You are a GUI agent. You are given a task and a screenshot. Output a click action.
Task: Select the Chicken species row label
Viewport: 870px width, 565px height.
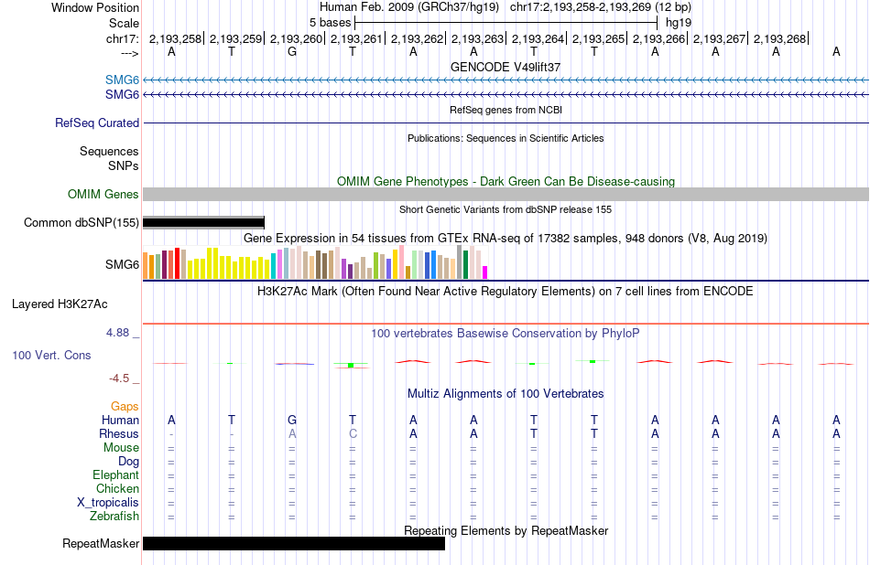pyautogui.click(x=117, y=488)
